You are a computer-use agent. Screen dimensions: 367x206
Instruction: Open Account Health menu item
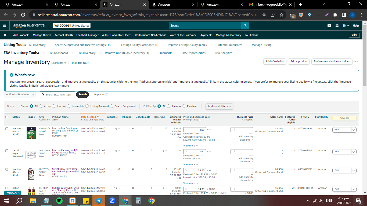coord(64,35)
